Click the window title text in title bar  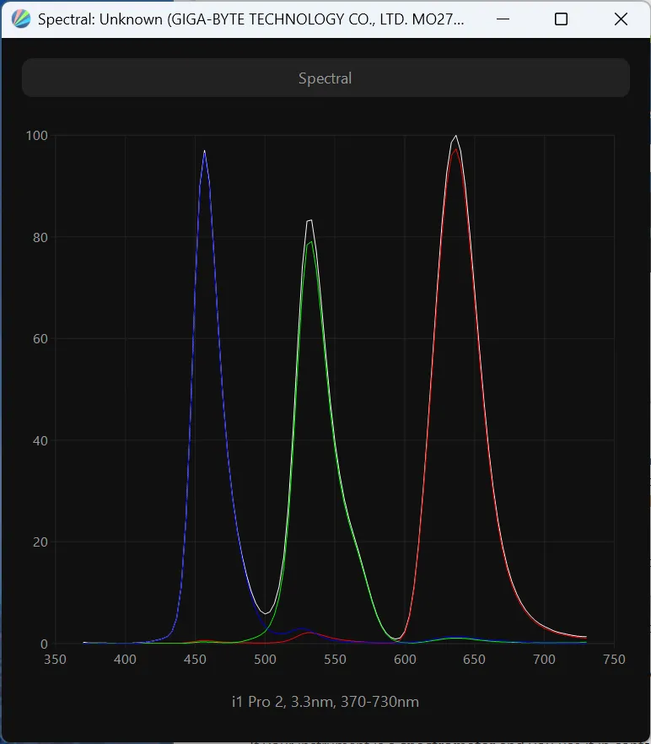[x=250, y=19]
